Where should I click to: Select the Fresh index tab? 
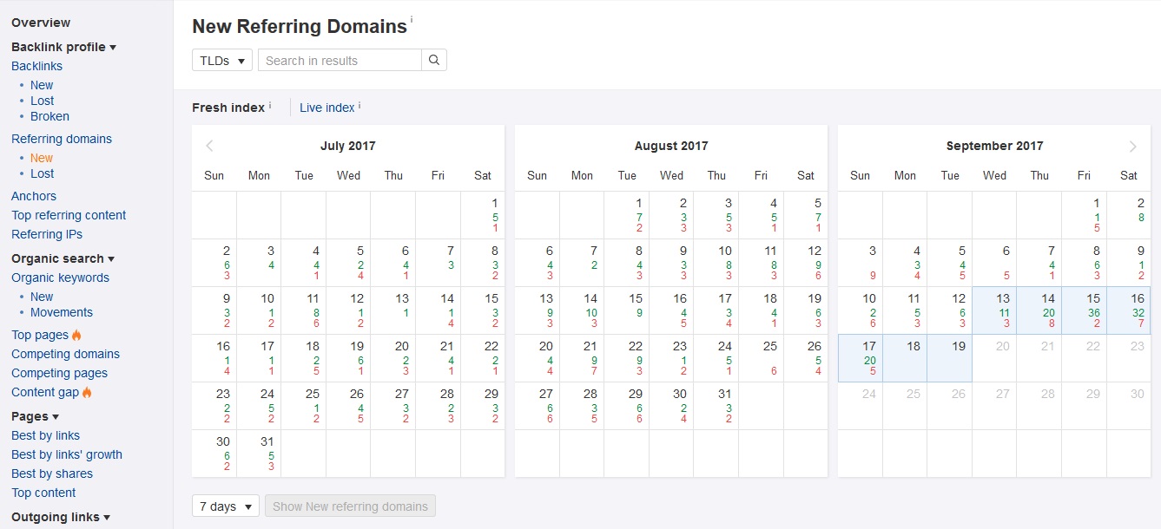pyautogui.click(x=228, y=108)
